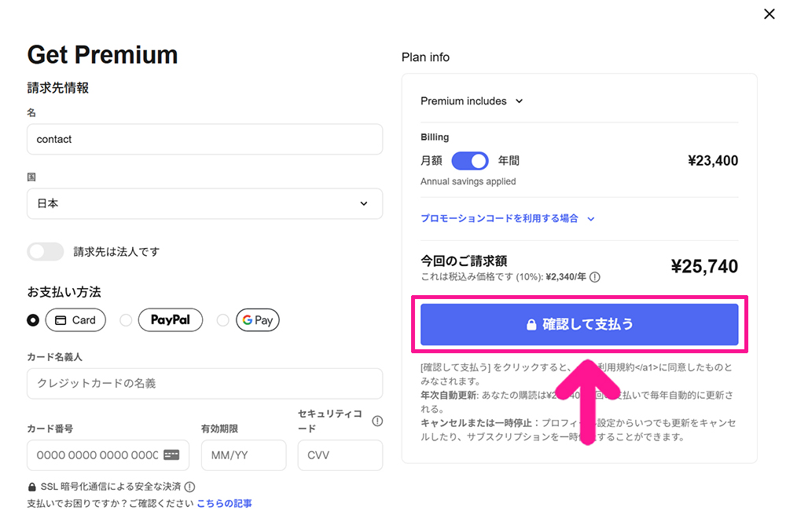Click the tax price info icon

594,277
